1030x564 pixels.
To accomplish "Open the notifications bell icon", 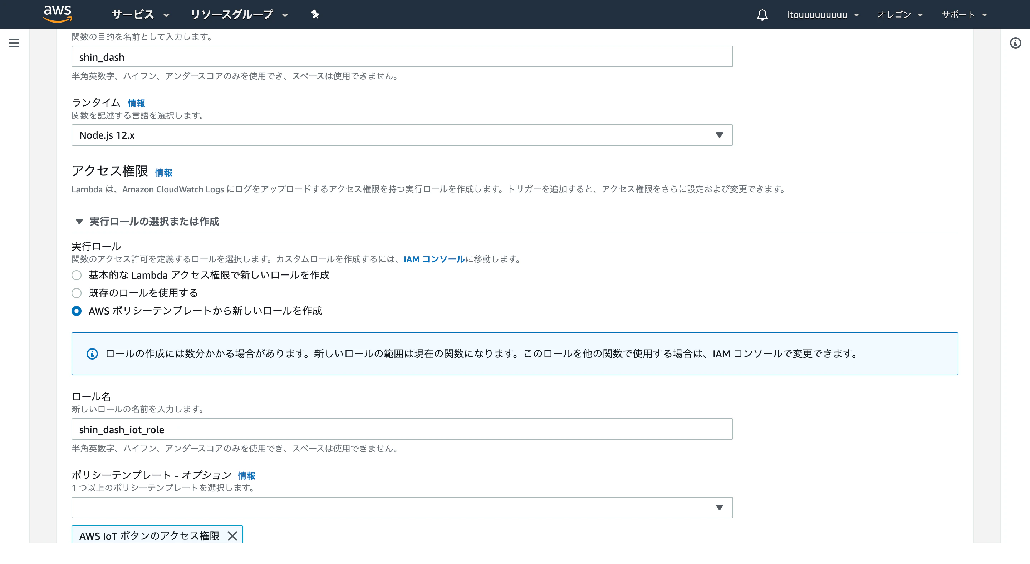I will (x=762, y=15).
